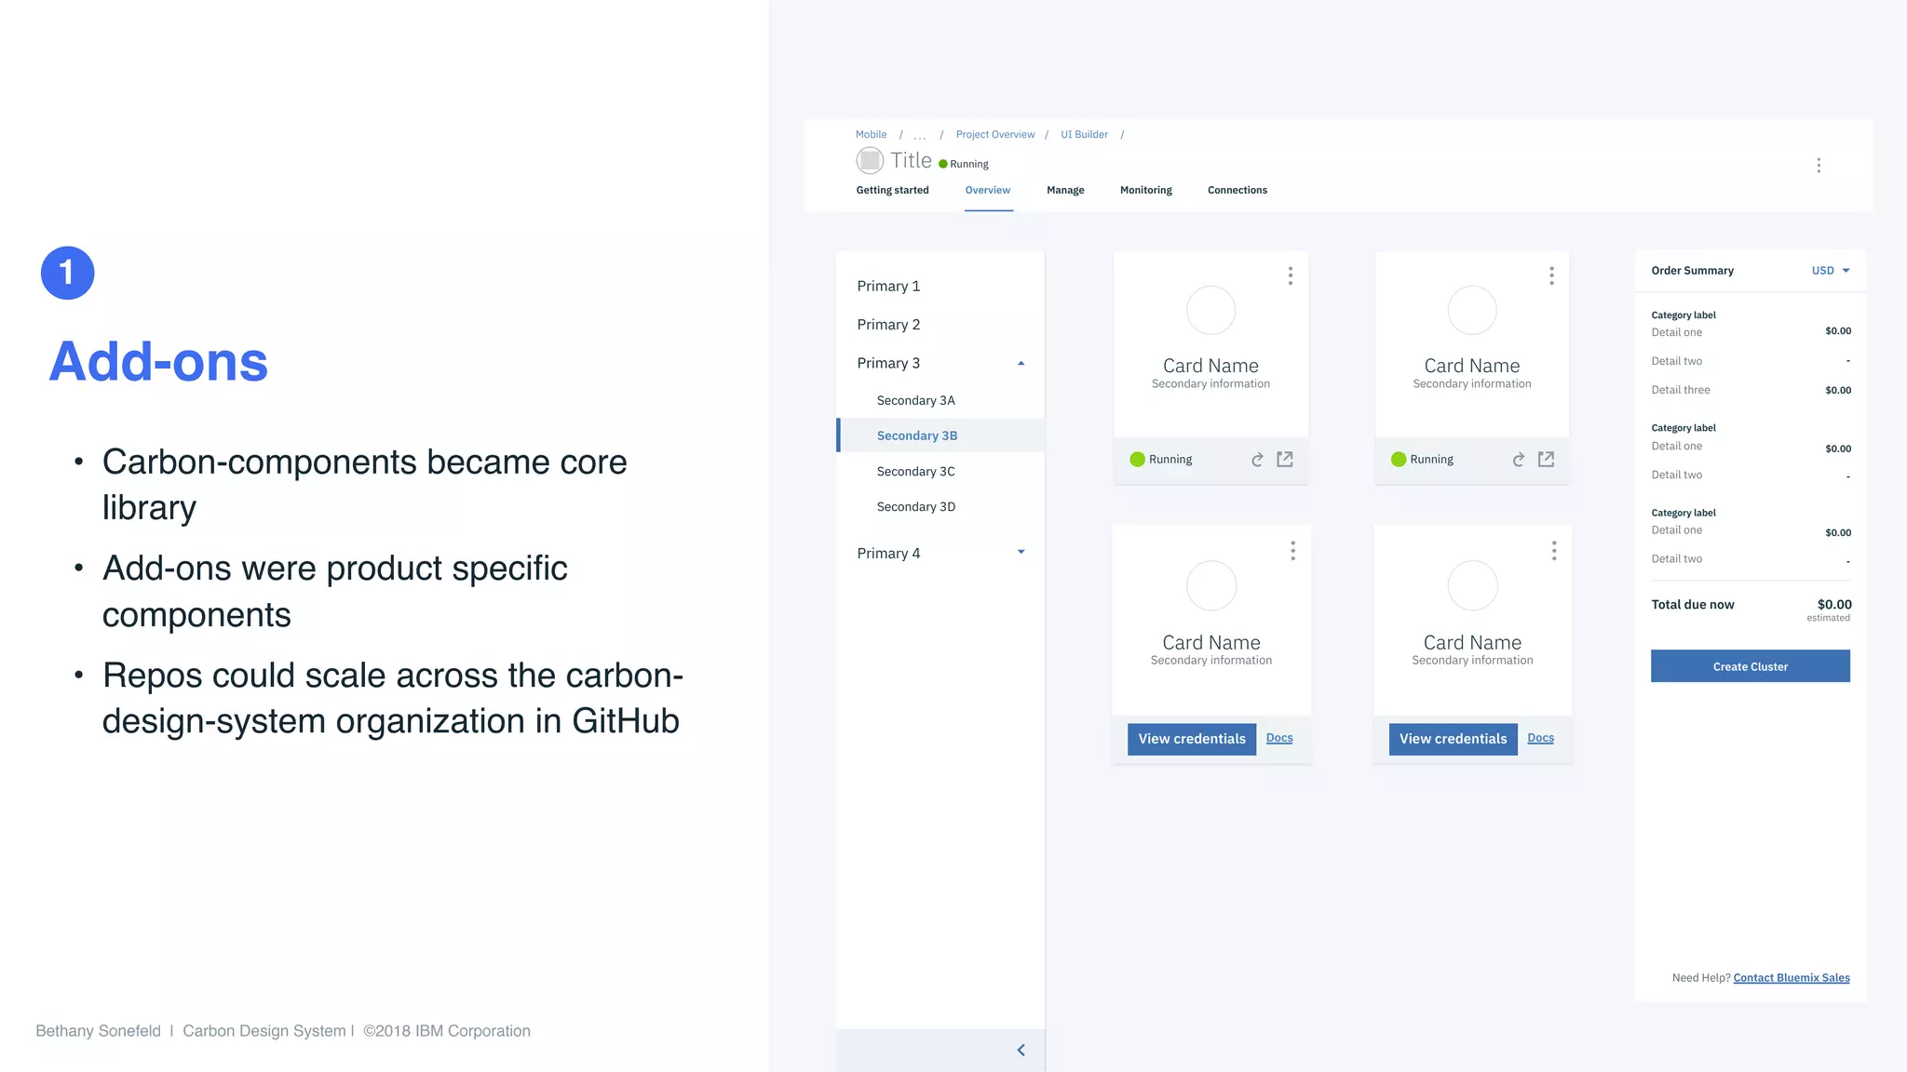Viewport: 1907px width, 1072px height.
Task: Click launch external icon on second Running card
Action: [x=1547, y=459]
